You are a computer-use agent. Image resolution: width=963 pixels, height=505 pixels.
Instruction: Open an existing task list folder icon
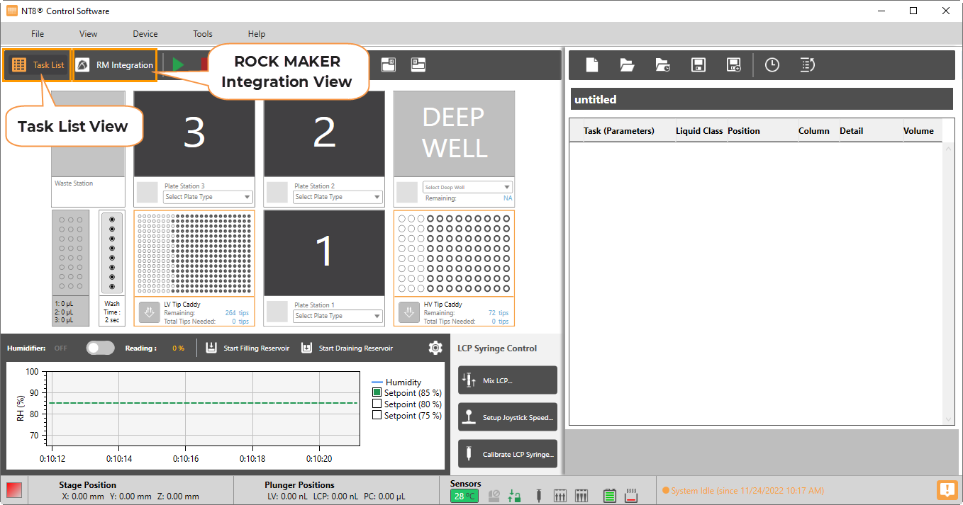[627, 65]
